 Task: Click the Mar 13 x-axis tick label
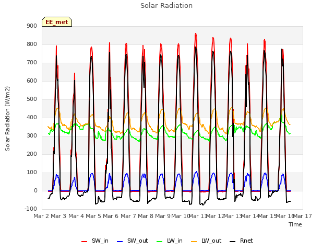click(233, 216)
